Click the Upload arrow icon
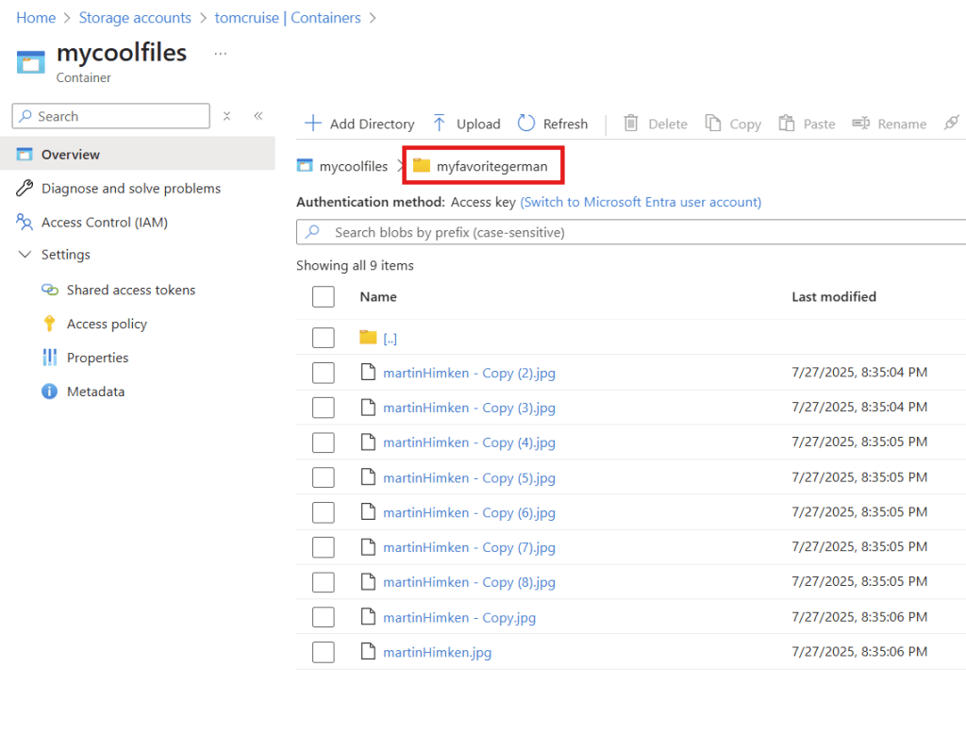966x734 pixels. 440,124
